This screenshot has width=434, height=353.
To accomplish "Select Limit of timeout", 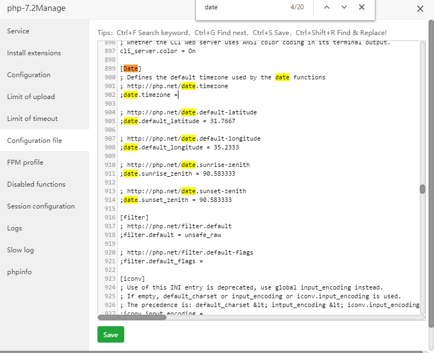I will point(32,119).
